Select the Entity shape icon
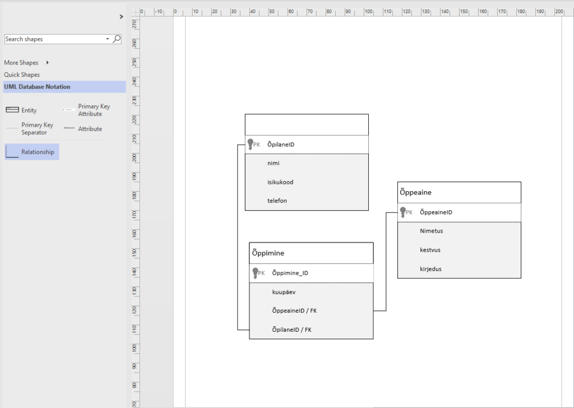Screen dimensions: 574x408 pos(12,110)
